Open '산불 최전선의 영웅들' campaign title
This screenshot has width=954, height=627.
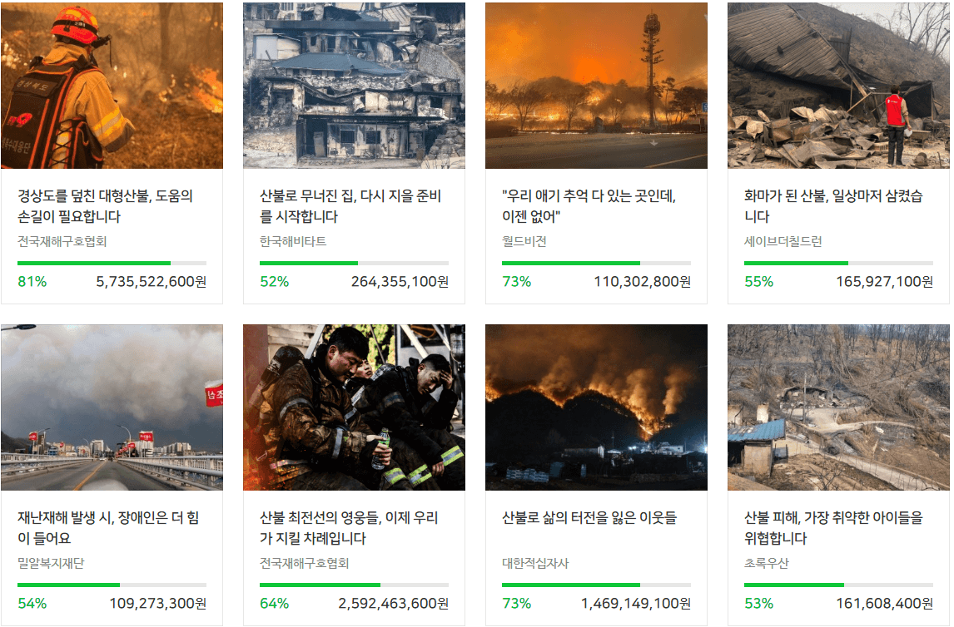click(x=350, y=528)
